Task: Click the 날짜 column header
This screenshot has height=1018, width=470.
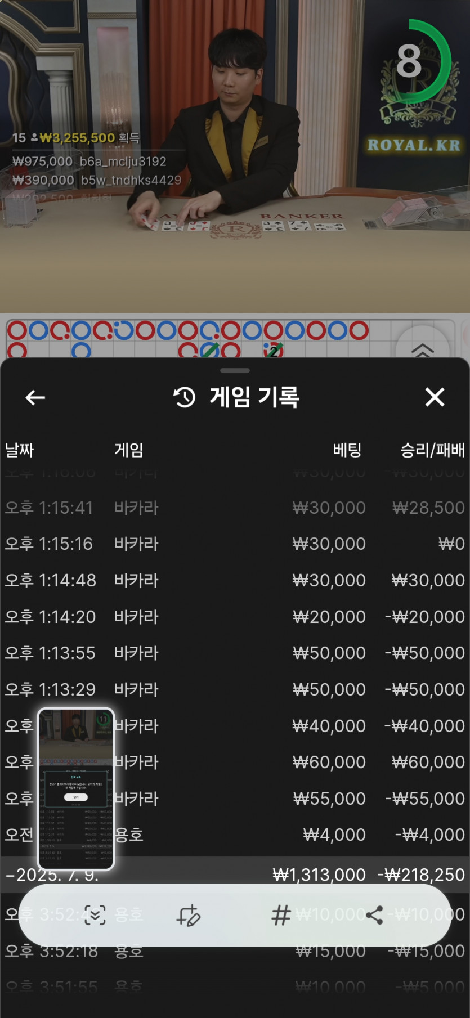Action: point(19,450)
